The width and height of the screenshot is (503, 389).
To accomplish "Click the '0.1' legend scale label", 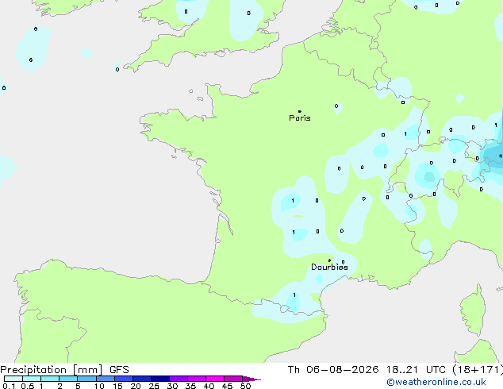I will (9, 386).
